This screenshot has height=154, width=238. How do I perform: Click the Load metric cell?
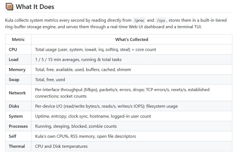tap(14, 60)
